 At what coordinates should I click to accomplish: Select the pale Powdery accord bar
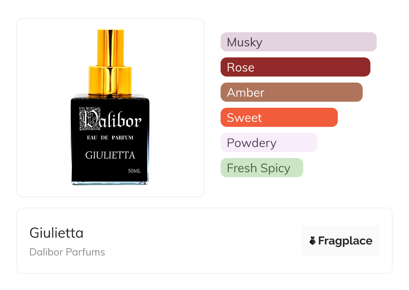point(269,143)
